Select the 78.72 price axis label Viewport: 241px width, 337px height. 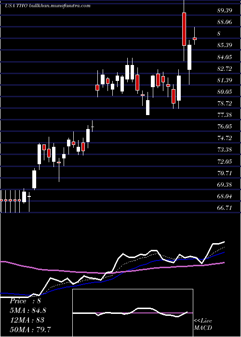pos(225,104)
